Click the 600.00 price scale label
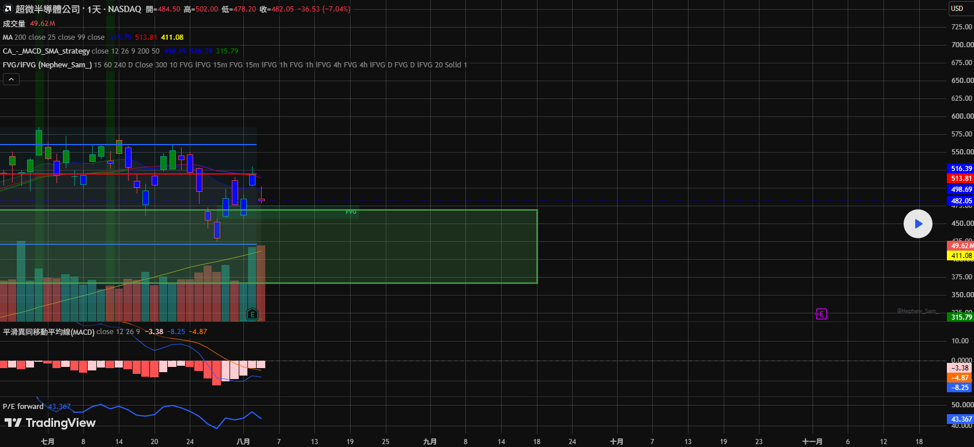The width and height of the screenshot is (974, 447). (x=962, y=116)
